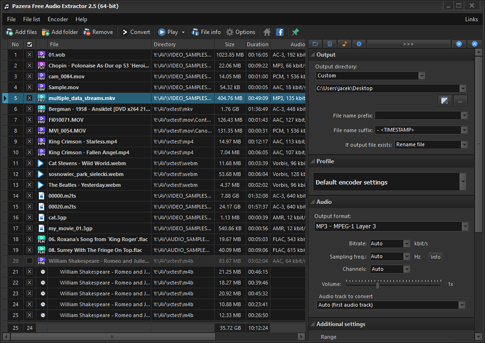Open the File menu
Screen dimensions: 485x343
point(11,19)
